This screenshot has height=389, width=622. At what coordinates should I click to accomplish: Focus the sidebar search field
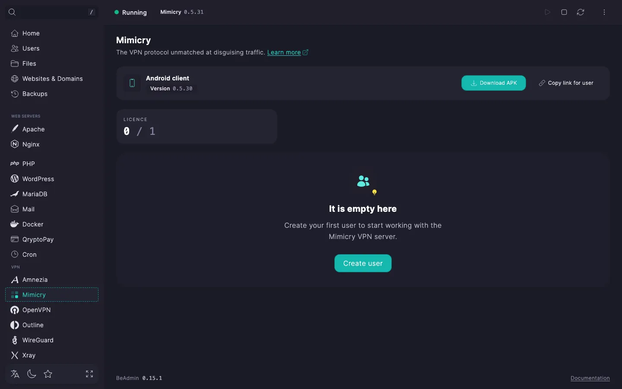pos(52,12)
